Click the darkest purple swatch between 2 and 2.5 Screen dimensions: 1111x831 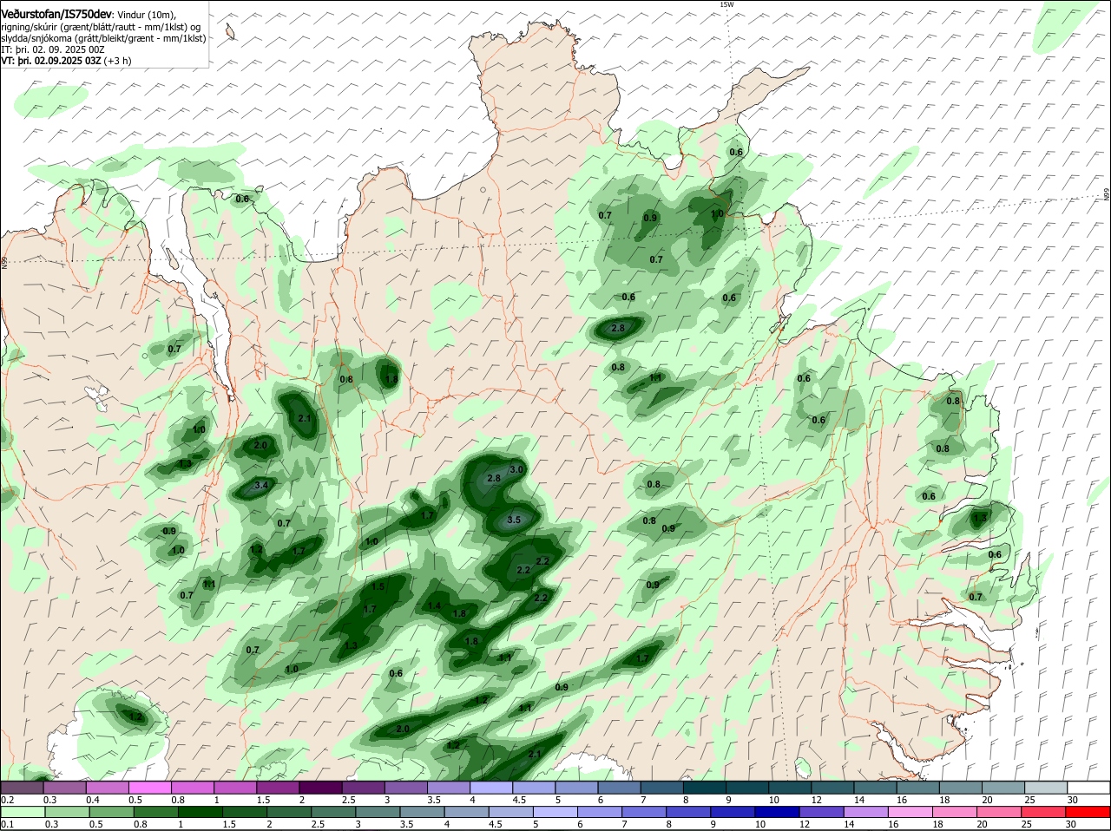tap(320, 787)
